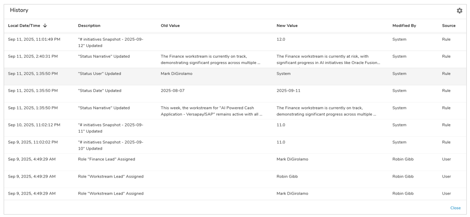Image resolution: width=470 pixels, height=217 pixels.
Task: Sort by the Description column header
Action: (x=89, y=26)
